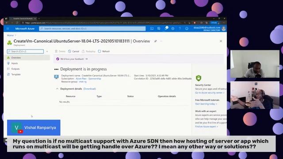Click the upper webcam video feed
This screenshot has height=159, width=283.
[255, 64]
